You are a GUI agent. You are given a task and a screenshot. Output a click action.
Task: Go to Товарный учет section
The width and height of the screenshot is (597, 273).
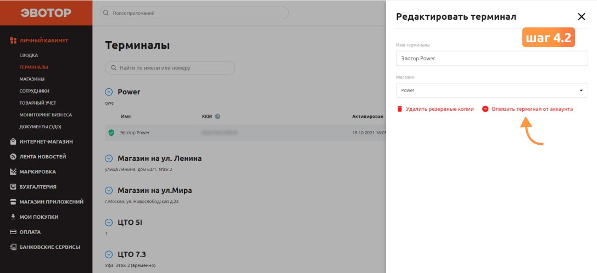click(x=37, y=103)
